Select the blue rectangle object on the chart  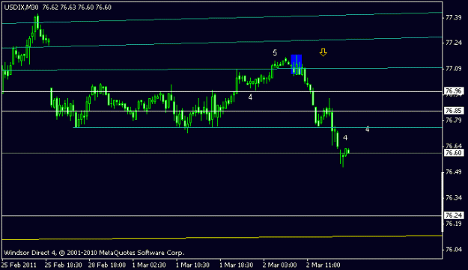tap(296, 64)
